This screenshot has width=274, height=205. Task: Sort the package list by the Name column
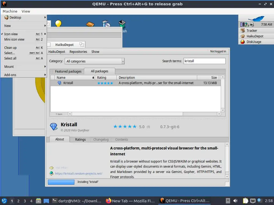75,78
